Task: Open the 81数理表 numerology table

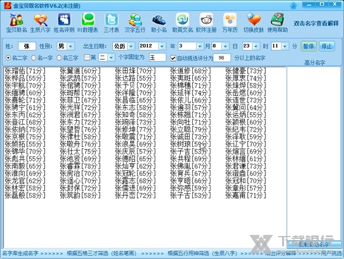Action: [88, 23]
